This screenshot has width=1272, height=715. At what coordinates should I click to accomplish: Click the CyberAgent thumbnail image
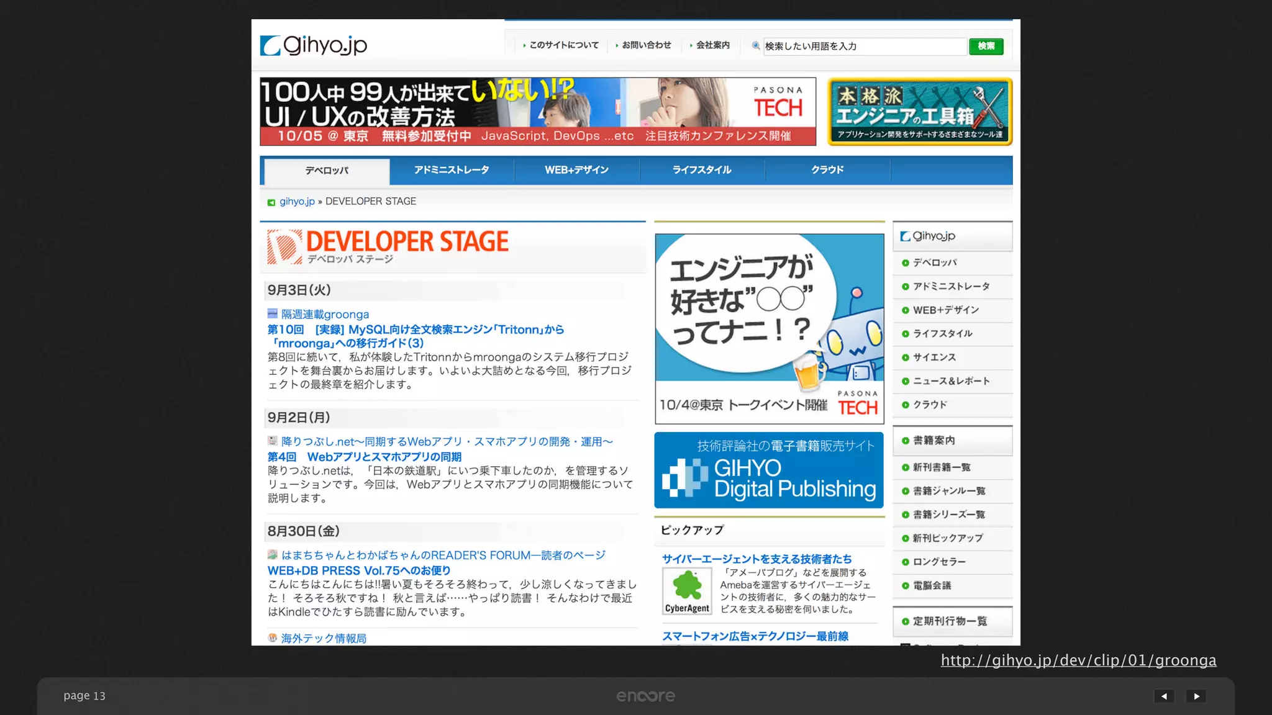tap(687, 590)
